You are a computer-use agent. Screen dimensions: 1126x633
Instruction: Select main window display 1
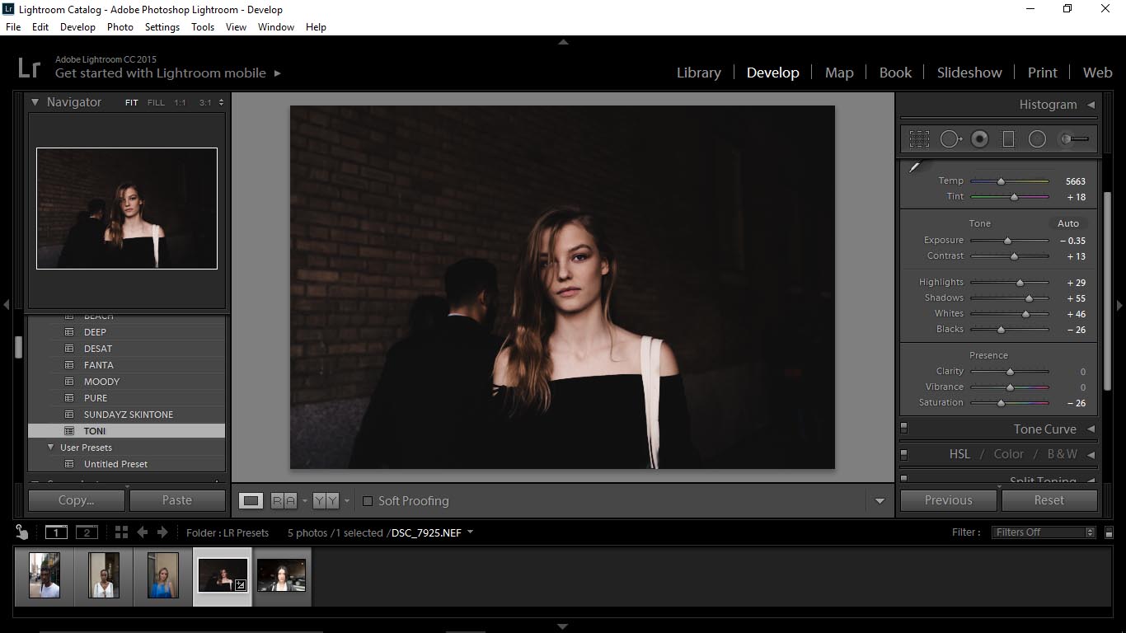56,532
